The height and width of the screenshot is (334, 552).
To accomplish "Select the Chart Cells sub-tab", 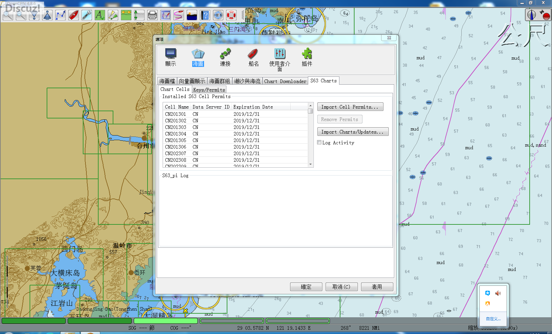I will 175,89.
